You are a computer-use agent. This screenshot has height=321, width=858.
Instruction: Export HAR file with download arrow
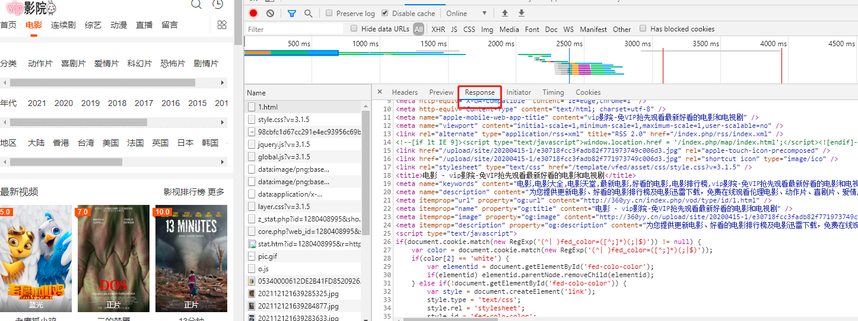click(522, 13)
